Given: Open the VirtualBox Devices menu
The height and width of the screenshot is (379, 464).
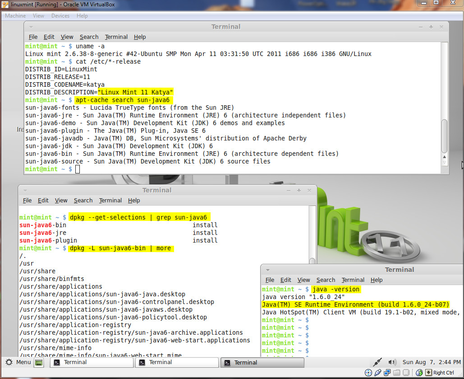Looking at the screenshot, I should click(60, 16).
